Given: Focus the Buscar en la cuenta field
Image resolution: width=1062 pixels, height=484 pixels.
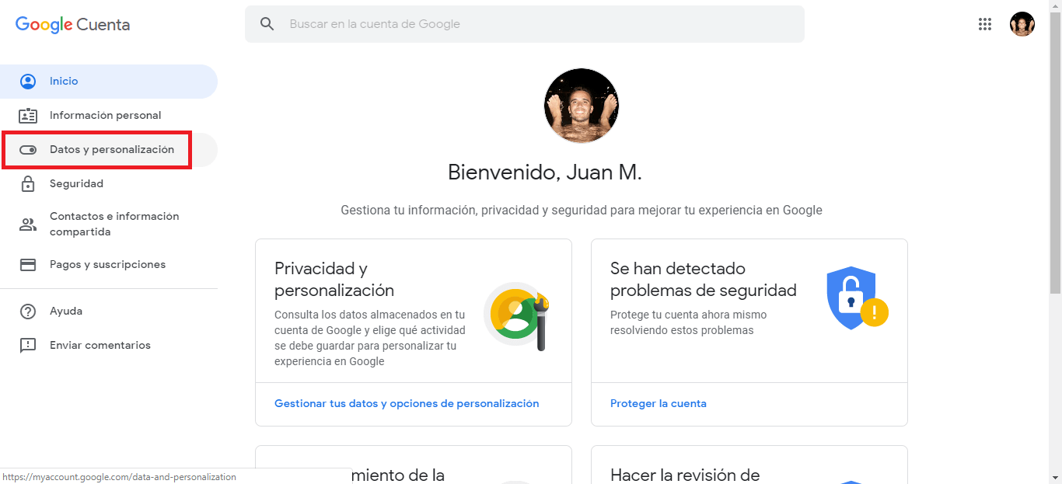Looking at the screenshot, I should coord(525,24).
